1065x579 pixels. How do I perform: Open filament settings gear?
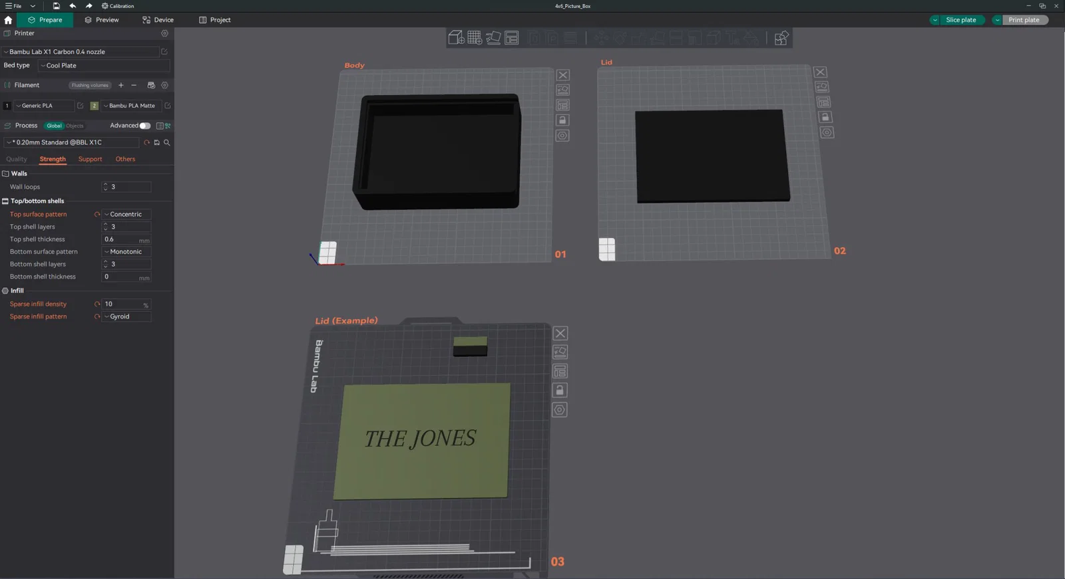click(164, 85)
